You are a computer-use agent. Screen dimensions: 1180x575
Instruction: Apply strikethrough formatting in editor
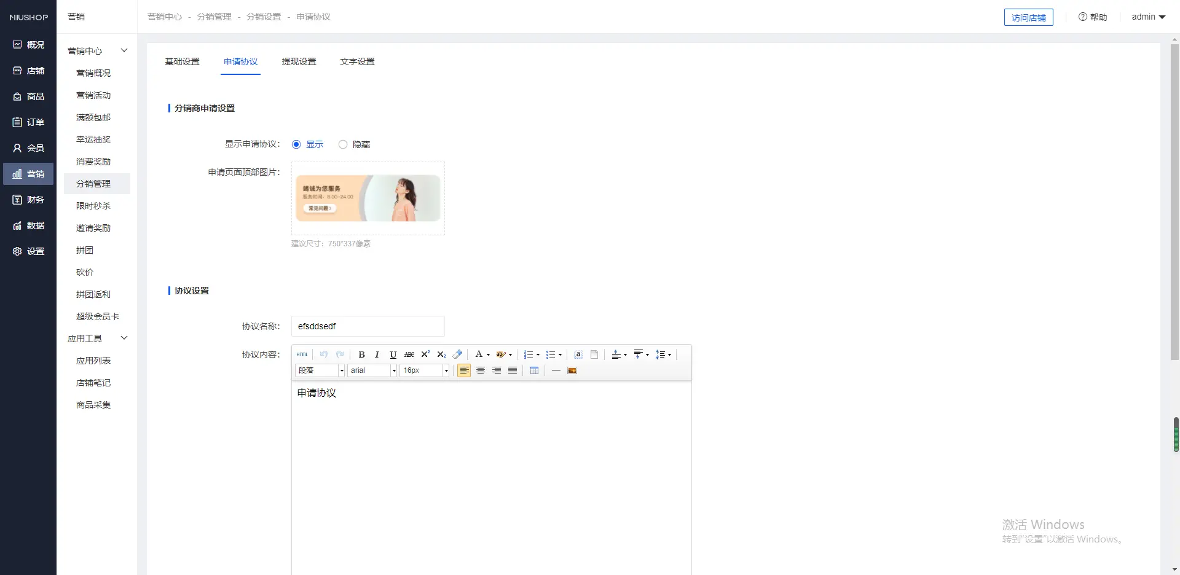pos(409,354)
